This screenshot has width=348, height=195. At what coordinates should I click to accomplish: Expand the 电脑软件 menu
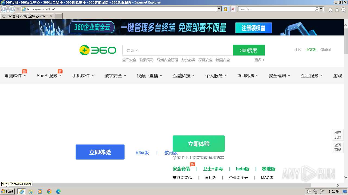pyautogui.click(x=15, y=76)
